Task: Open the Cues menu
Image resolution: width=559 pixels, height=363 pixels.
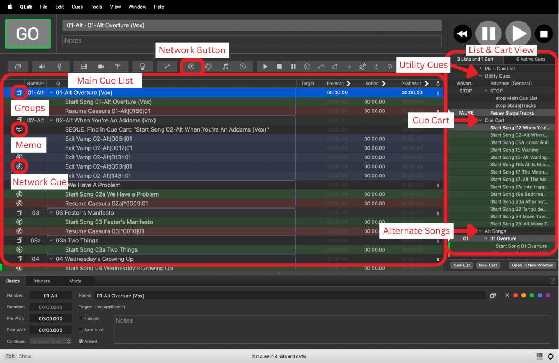Action: click(x=77, y=7)
